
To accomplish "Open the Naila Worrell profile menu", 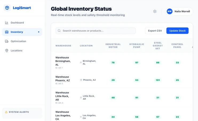I will tap(179, 11).
